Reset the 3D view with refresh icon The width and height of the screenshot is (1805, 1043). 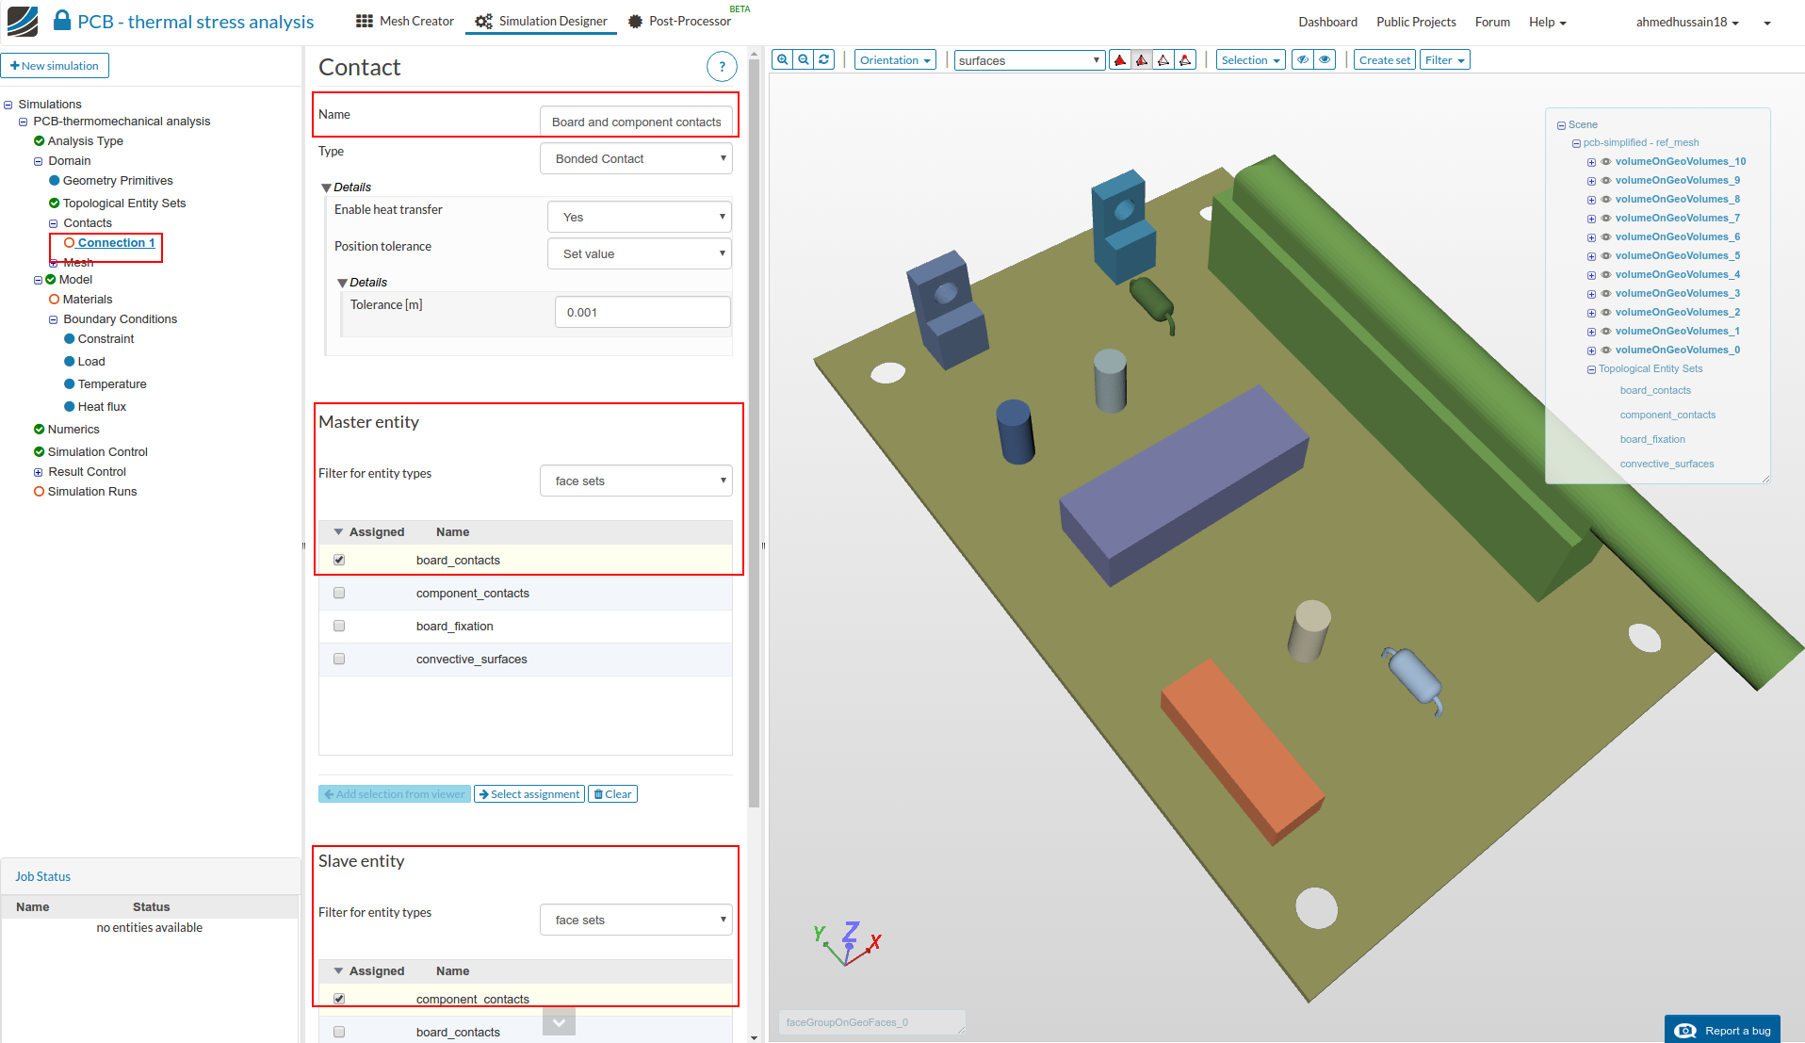tap(824, 59)
